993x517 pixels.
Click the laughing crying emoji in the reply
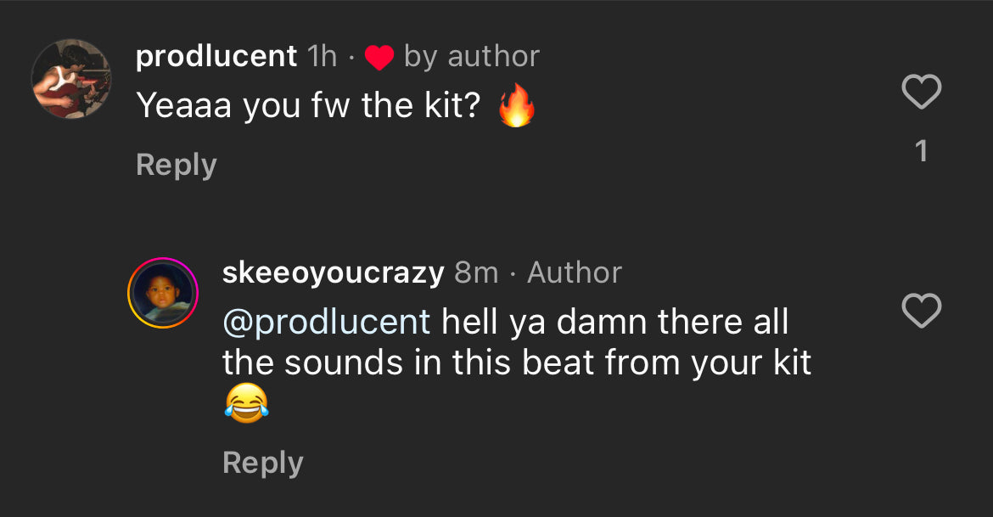click(246, 403)
